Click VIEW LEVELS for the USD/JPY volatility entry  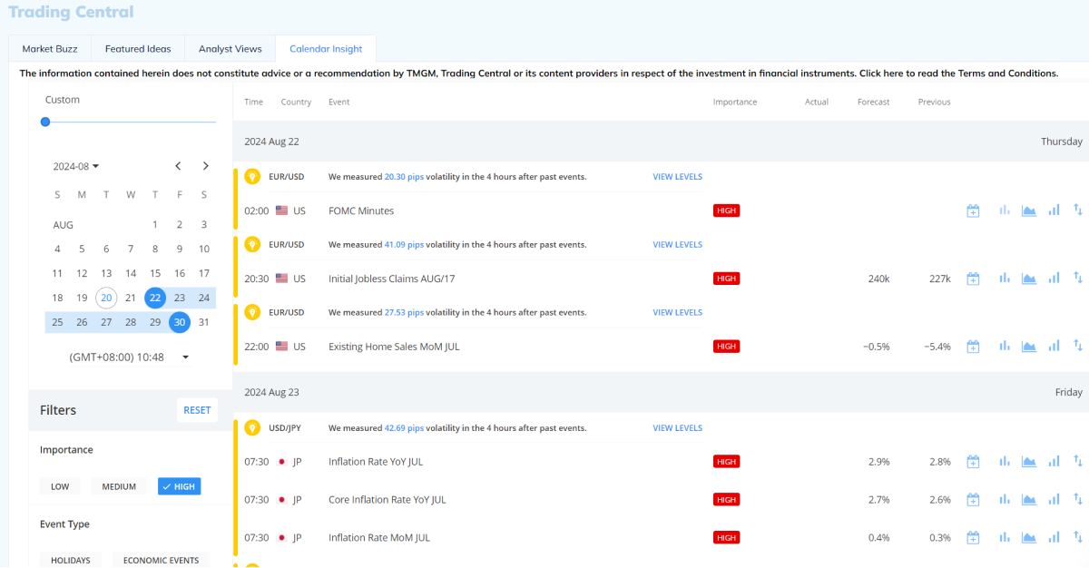click(x=677, y=427)
